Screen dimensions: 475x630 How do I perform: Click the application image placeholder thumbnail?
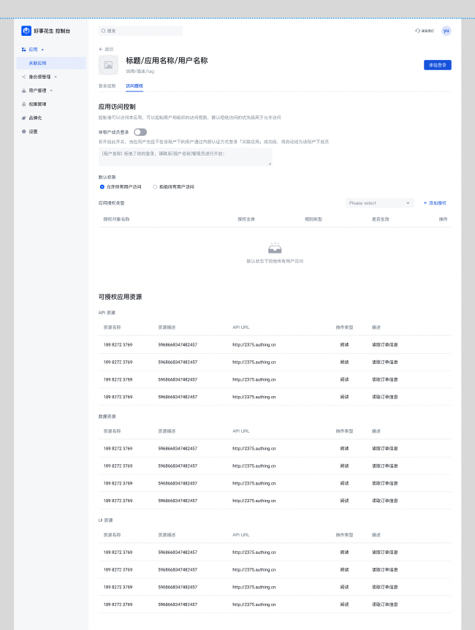pos(108,65)
